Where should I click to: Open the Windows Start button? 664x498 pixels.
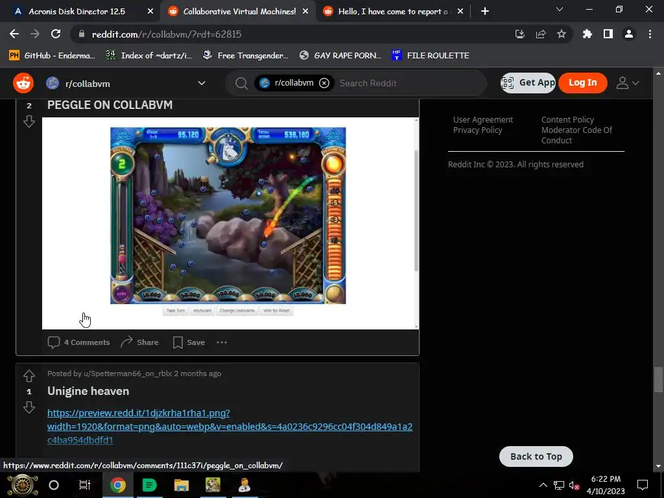[23, 485]
